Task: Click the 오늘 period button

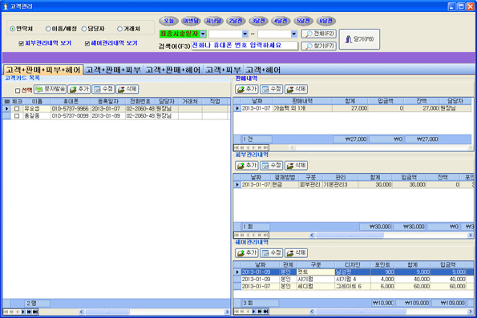Action: point(168,21)
